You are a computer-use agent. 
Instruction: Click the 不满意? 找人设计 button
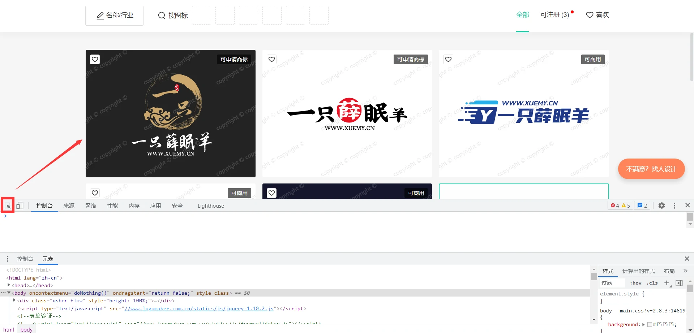(x=651, y=169)
